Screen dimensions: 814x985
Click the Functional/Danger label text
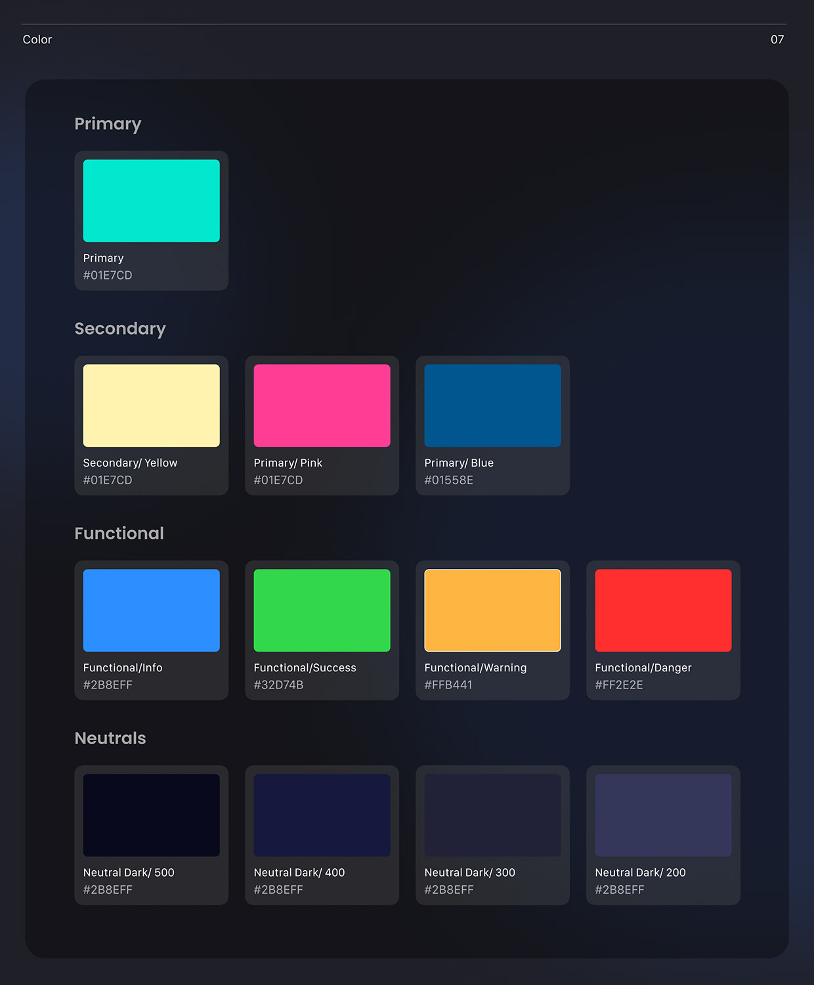[x=643, y=667]
